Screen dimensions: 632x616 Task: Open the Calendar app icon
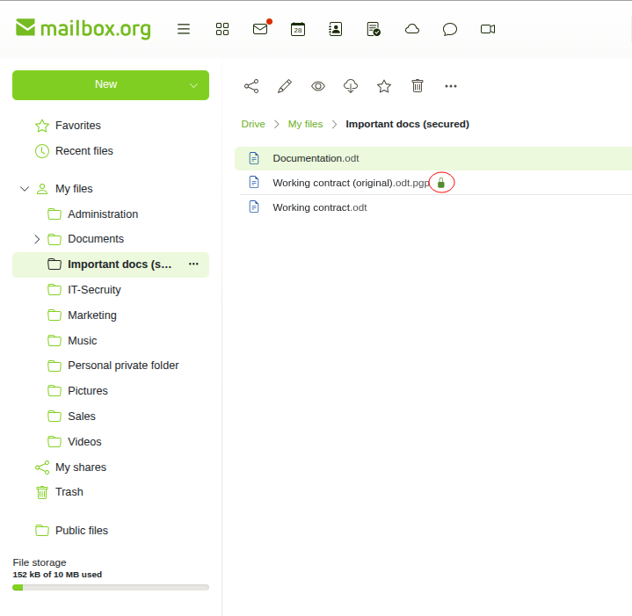pos(298,29)
